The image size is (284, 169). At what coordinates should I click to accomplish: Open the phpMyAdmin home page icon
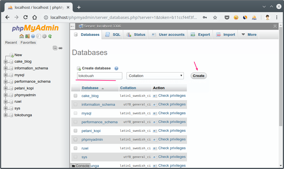22,36
